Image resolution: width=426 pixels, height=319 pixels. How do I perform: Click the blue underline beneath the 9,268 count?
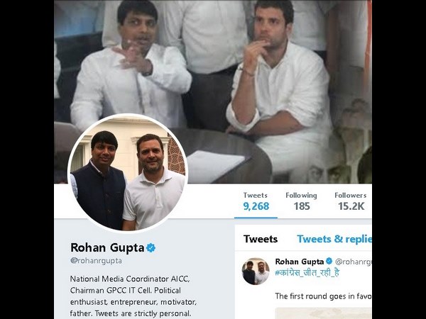coord(256,217)
